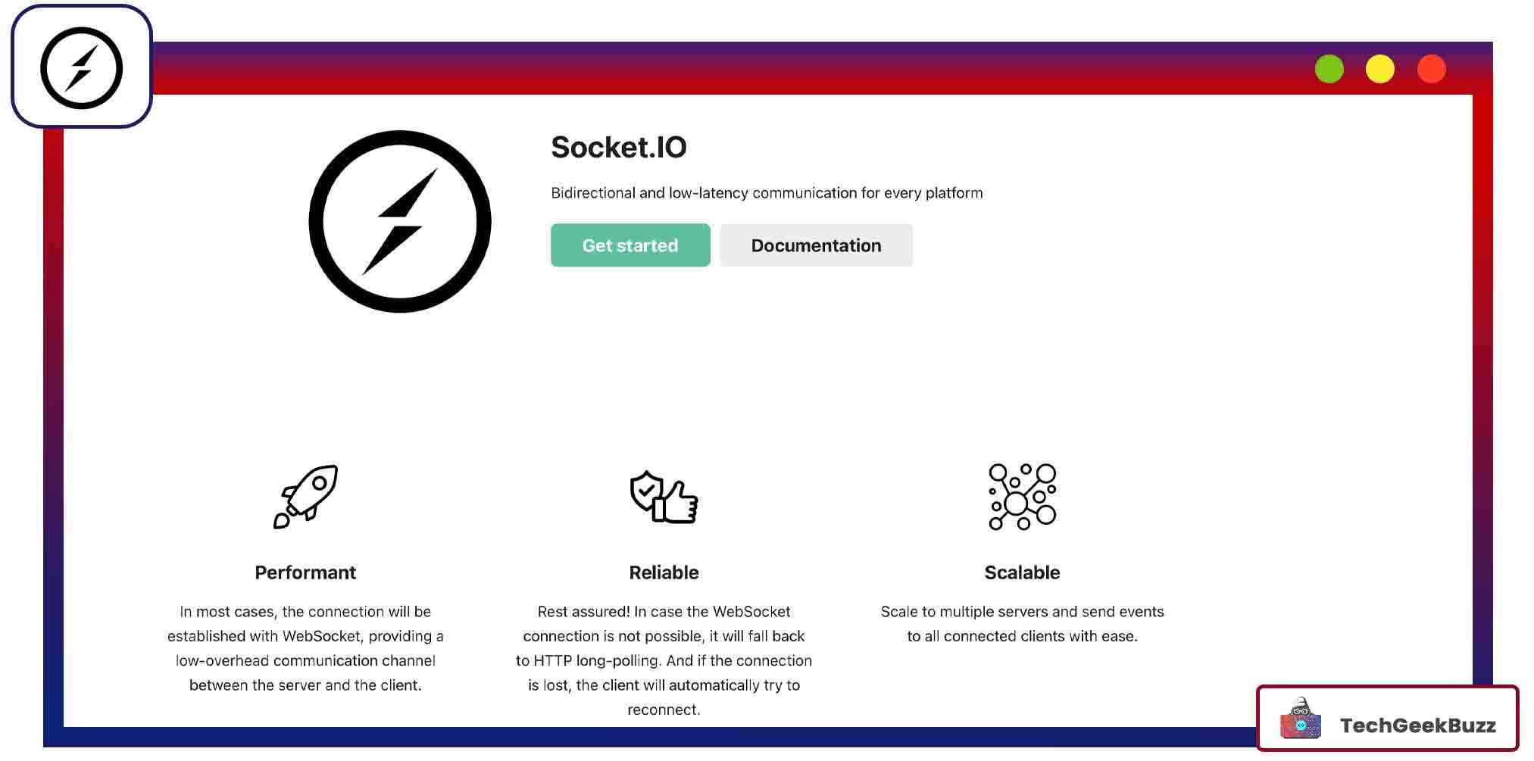Select the Performant heading

click(305, 572)
